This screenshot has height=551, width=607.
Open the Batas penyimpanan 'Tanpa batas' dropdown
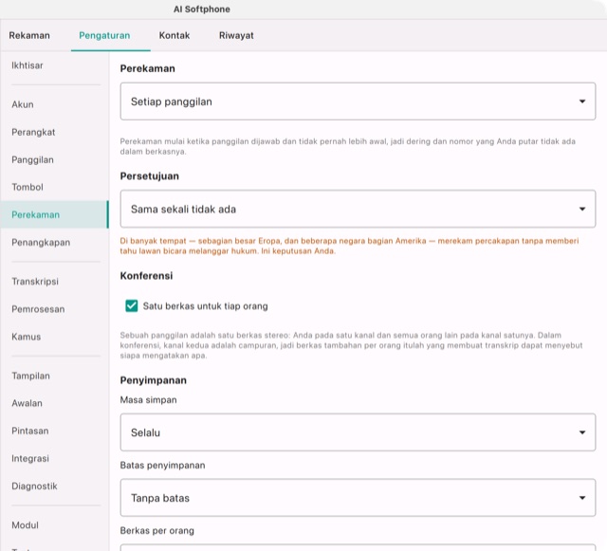[358, 498]
